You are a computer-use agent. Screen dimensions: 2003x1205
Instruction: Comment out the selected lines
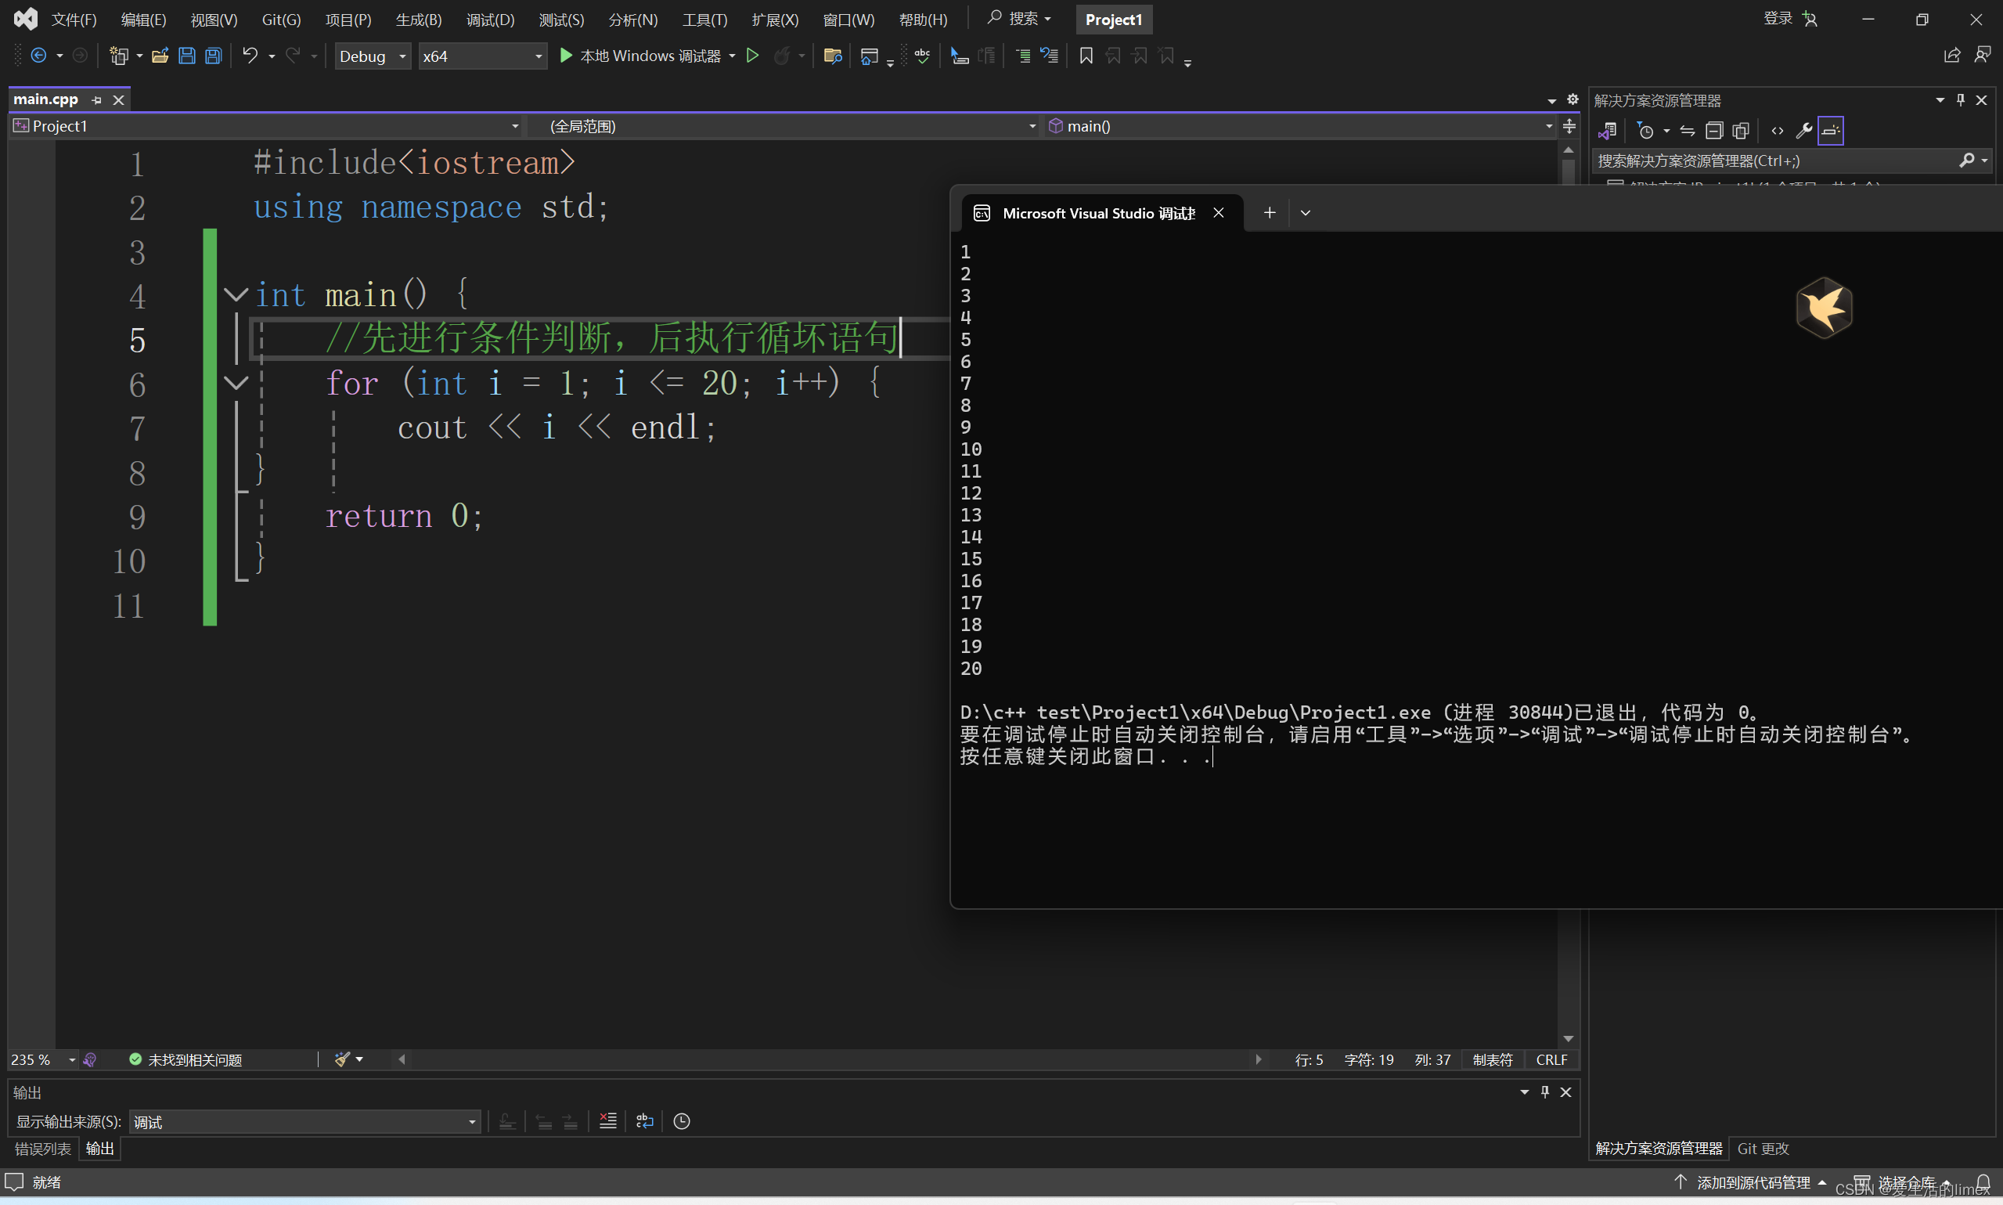1022,56
